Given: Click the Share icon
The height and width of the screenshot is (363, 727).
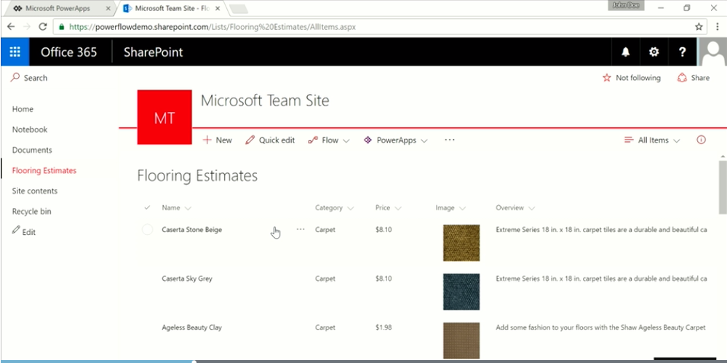Looking at the screenshot, I should pyautogui.click(x=682, y=78).
